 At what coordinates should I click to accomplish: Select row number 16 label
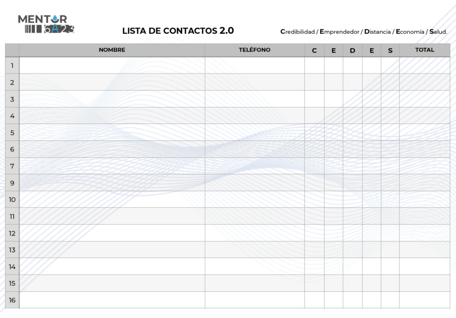12,300
